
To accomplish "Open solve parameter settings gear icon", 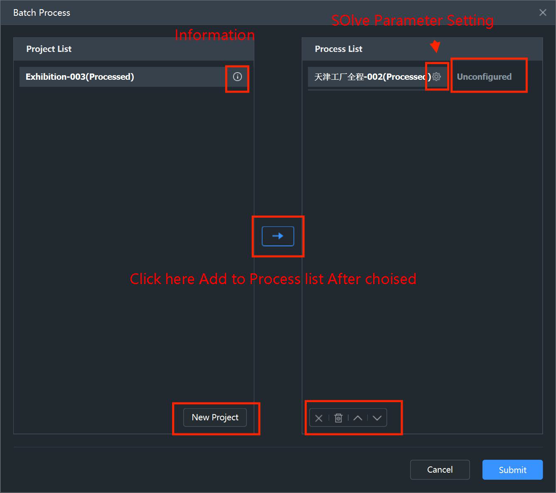I will coord(436,77).
